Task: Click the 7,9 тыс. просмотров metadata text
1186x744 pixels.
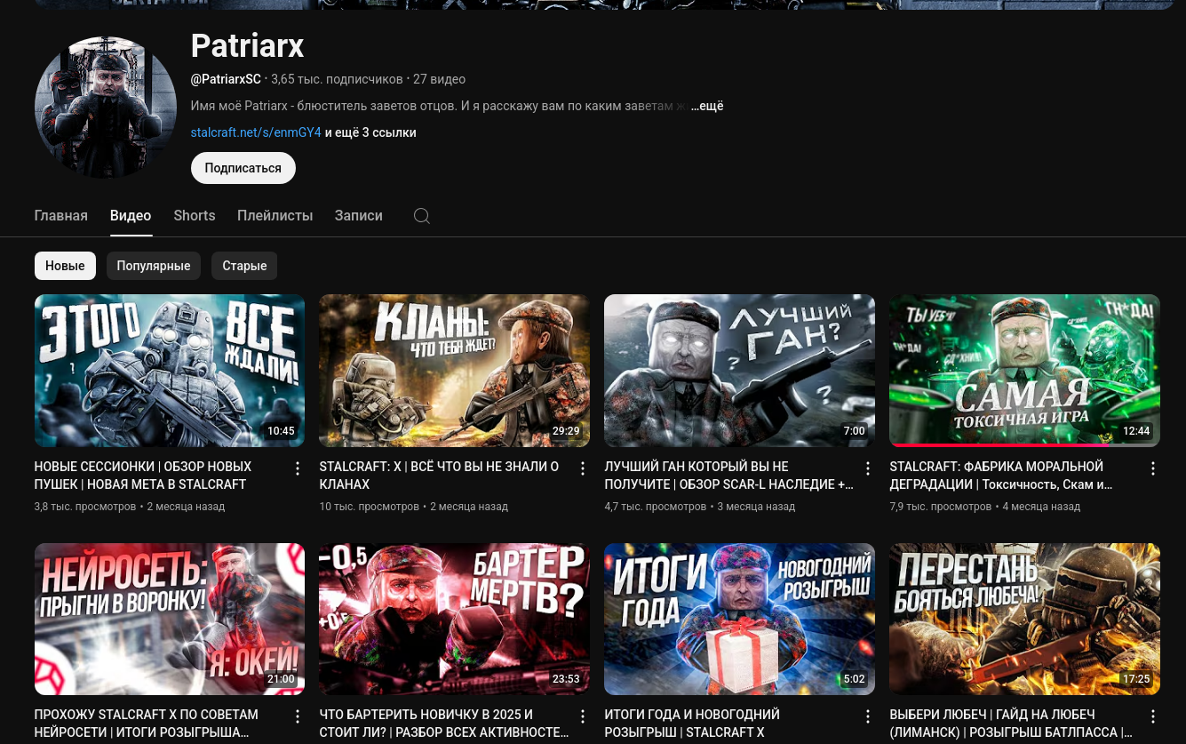Action: tap(940, 507)
